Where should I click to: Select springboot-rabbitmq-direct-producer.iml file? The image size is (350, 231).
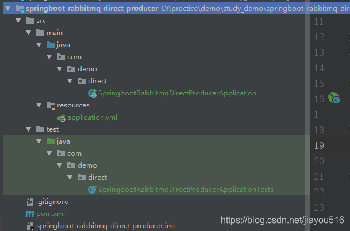(x=106, y=226)
